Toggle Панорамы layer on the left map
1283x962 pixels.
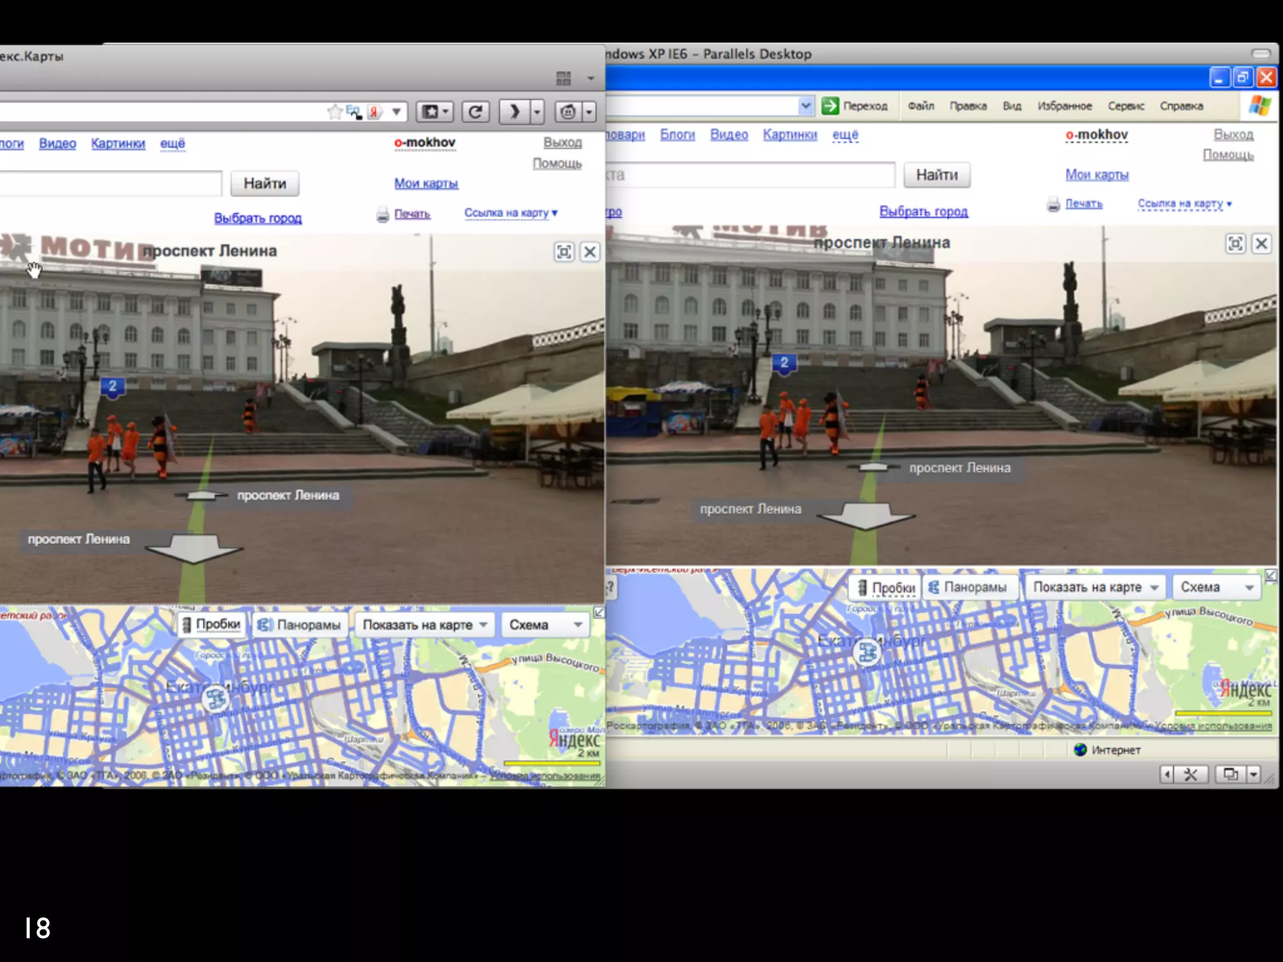point(301,624)
